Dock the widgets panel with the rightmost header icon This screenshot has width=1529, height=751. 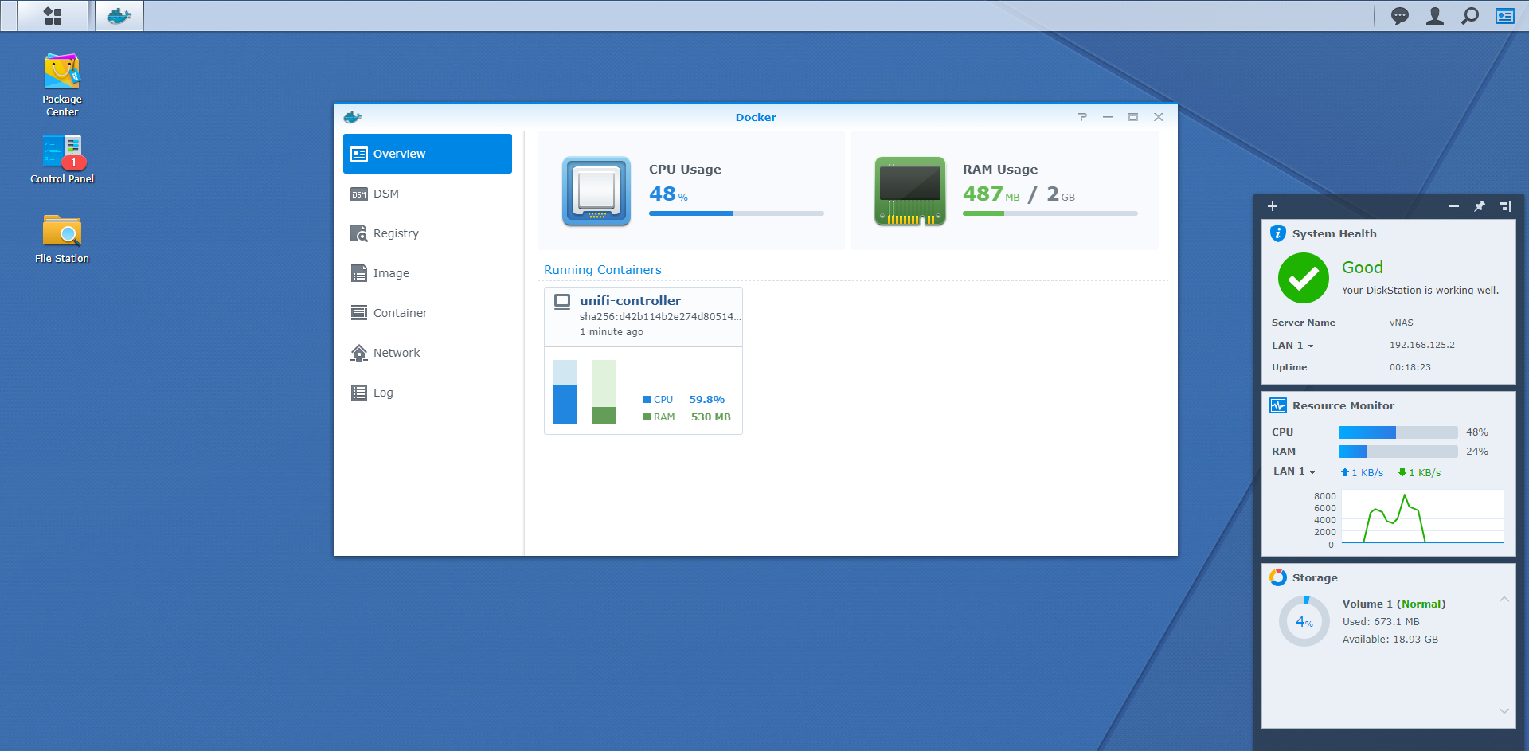[x=1505, y=206]
